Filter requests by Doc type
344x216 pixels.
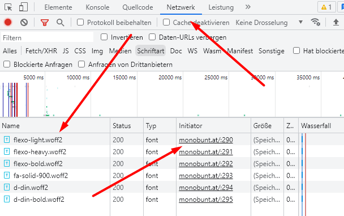(176, 51)
